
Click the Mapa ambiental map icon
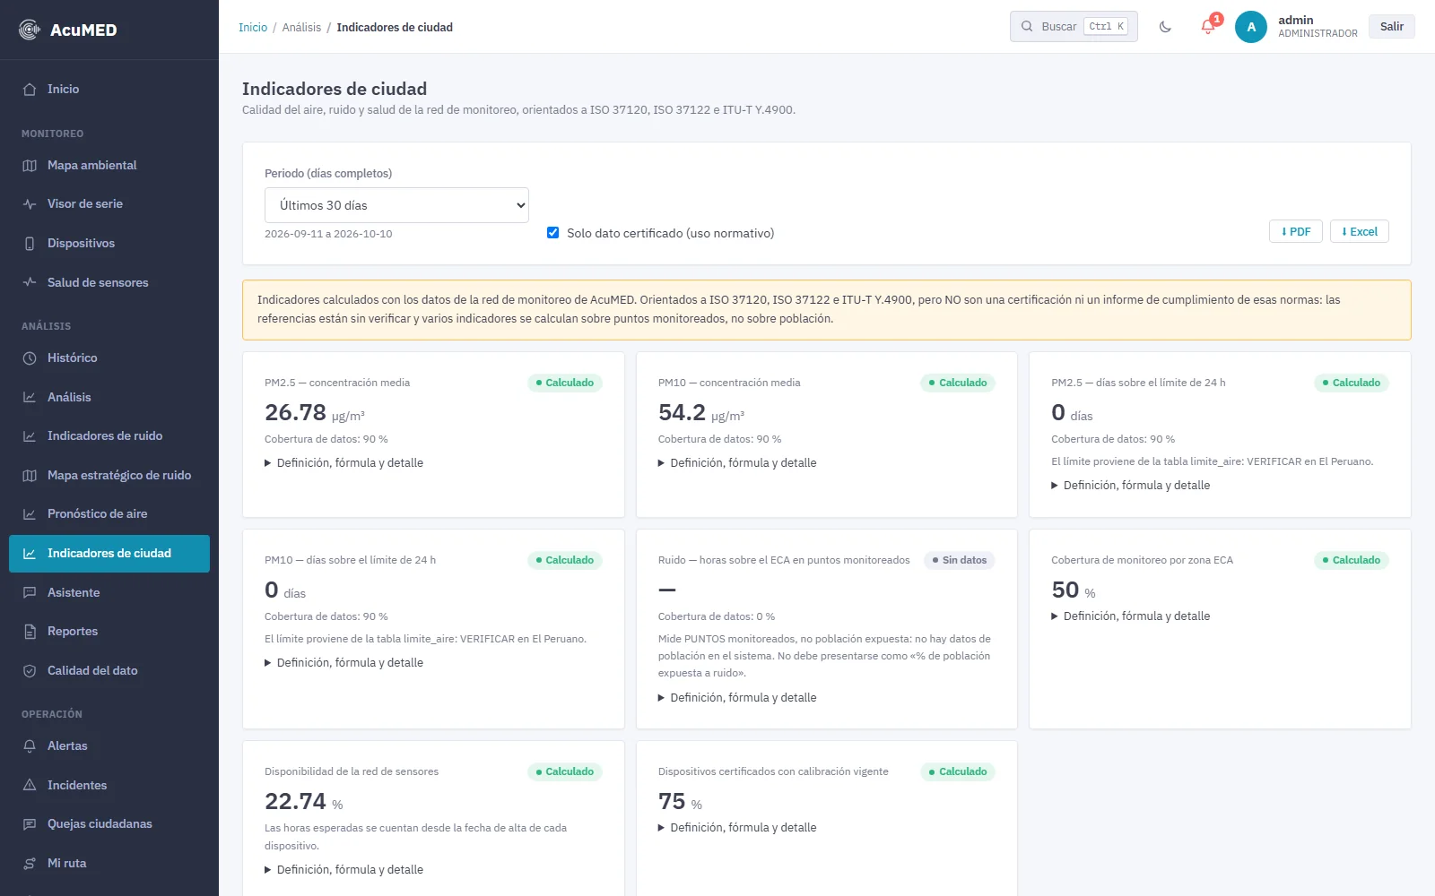[x=30, y=166]
